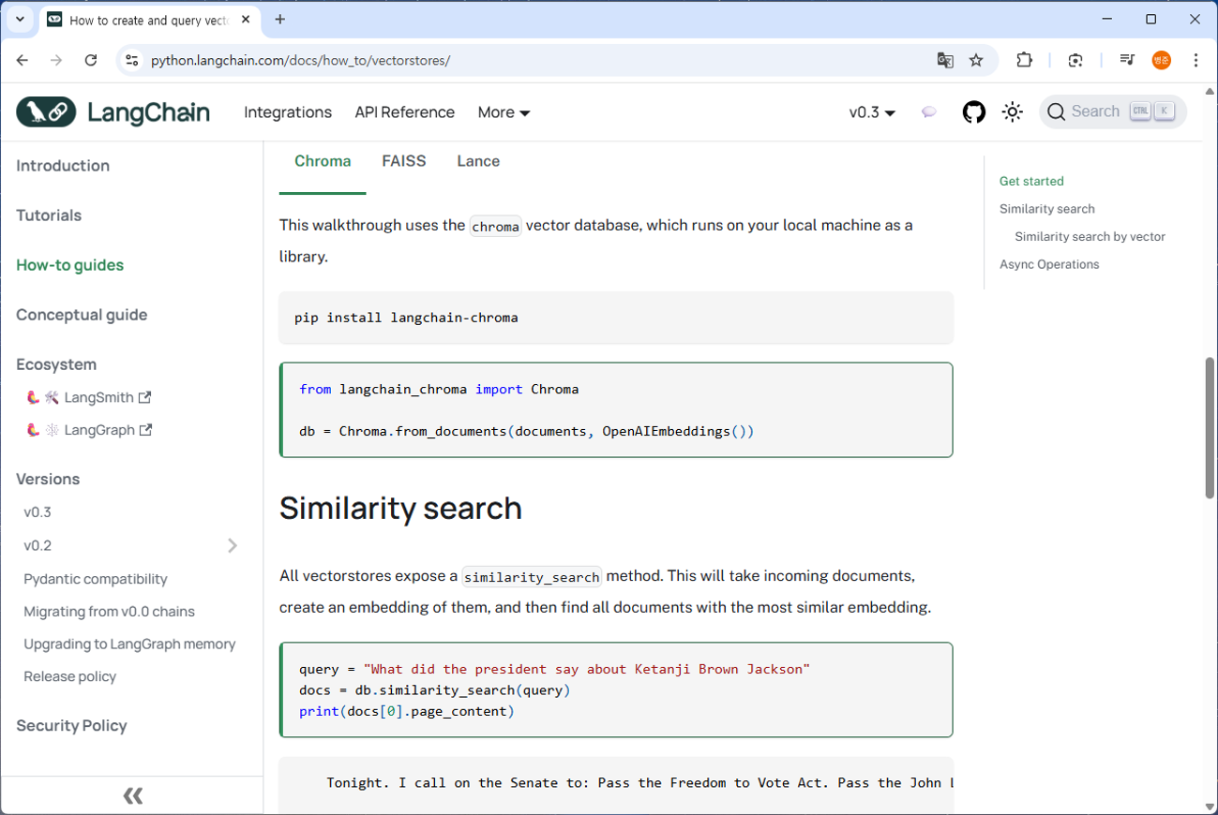Jump to Async Operations in contents
Screen dimensions: 1218x815
pos(1049,264)
